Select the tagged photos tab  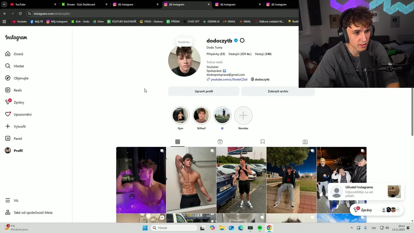click(x=305, y=142)
